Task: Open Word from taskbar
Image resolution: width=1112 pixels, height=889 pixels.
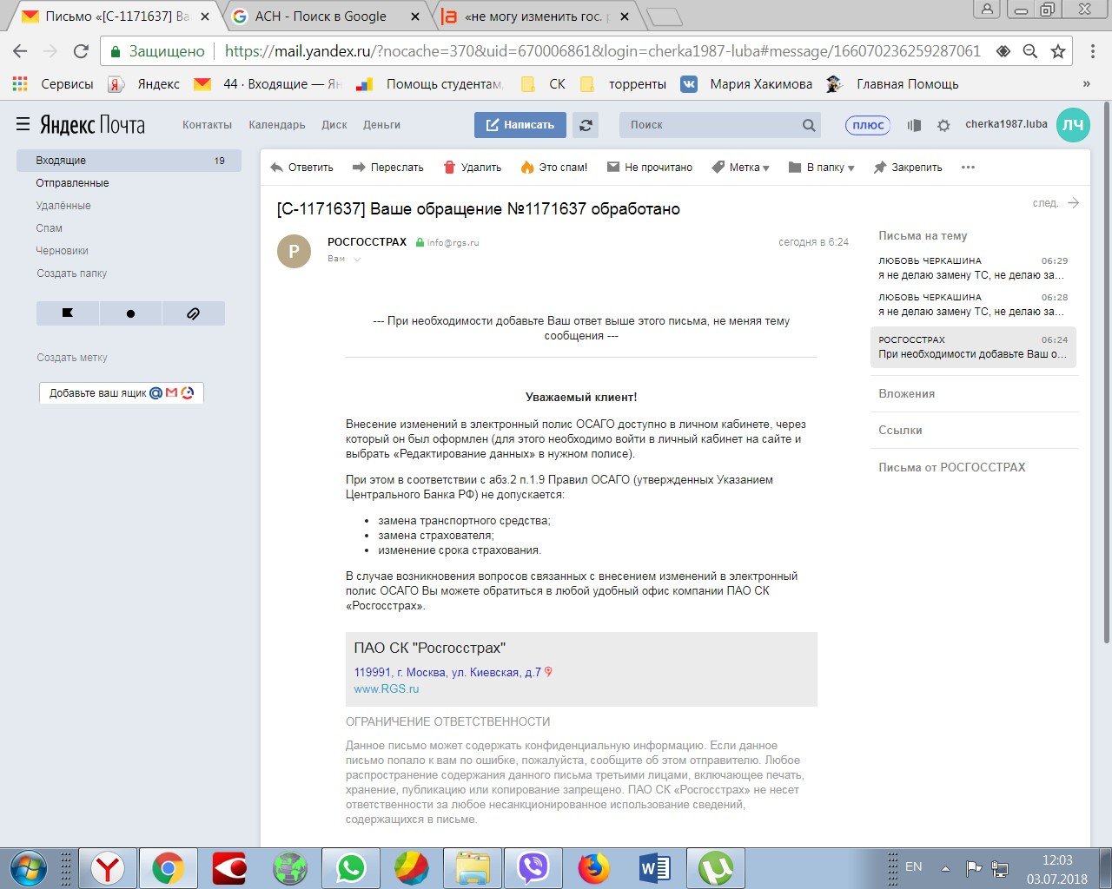Action: click(x=654, y=868)
